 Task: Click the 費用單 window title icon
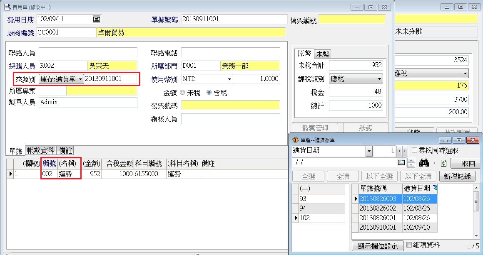7,7
